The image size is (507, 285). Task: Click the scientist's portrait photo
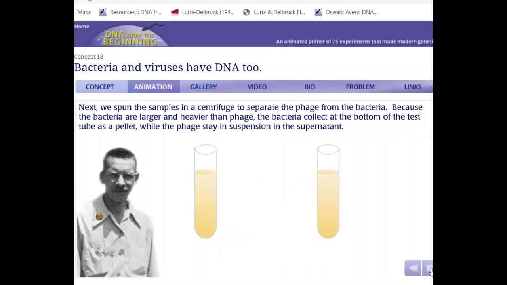(x=118, y=212)
